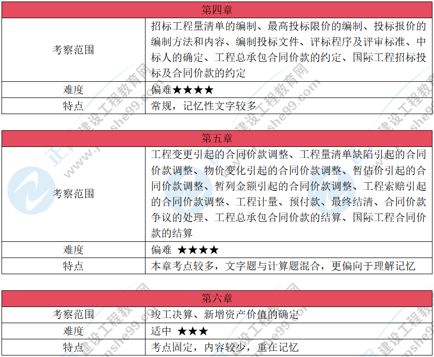Select "考察范围" label in the 第五章 table
This screenshot has width=434, height=357.
tap(73, 193)
